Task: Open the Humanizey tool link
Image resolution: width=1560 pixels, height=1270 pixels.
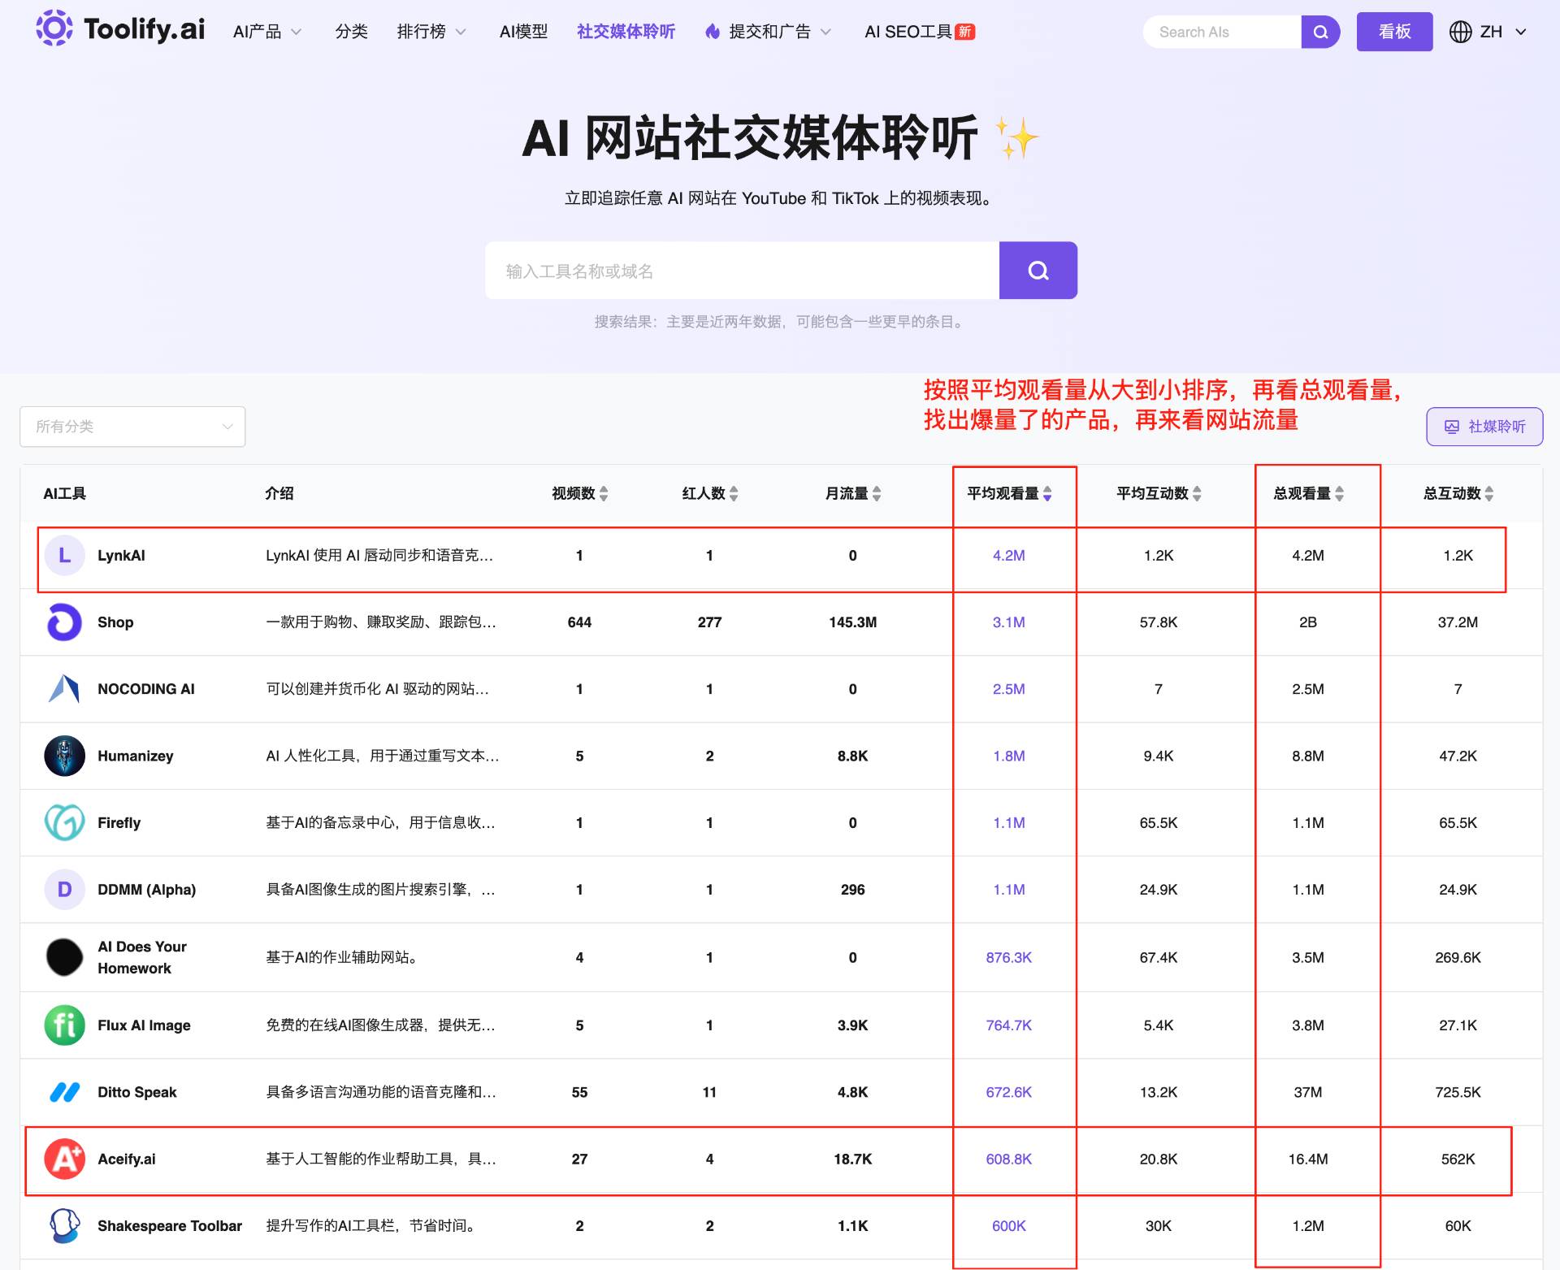Action: click(136, 756)
